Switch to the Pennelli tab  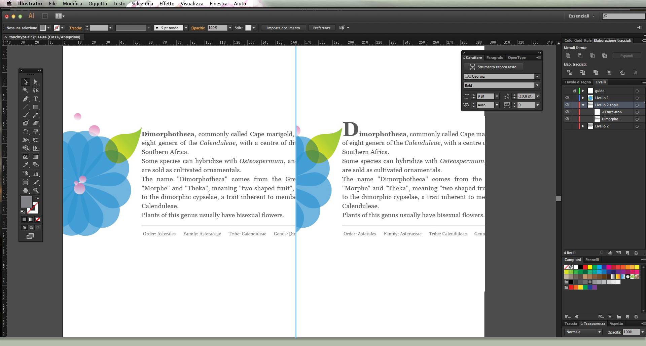pyautogui.click(x=592, y=260)
